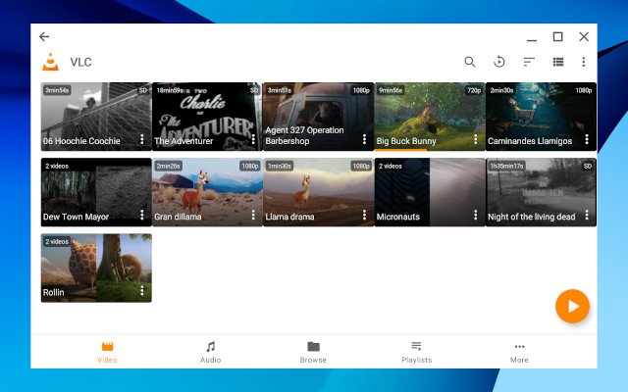Open search with the magnifier icon
This screenshot has height=392, width=628.
coord(470,62)
